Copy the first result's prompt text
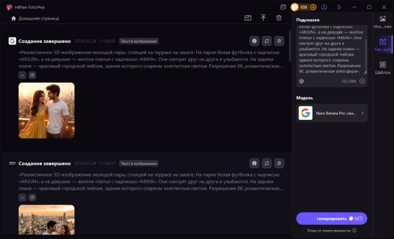 (x=32, y=75)
